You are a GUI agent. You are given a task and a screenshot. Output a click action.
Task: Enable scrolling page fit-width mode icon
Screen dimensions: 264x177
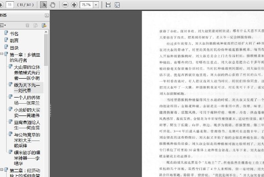tap(108, 5)
